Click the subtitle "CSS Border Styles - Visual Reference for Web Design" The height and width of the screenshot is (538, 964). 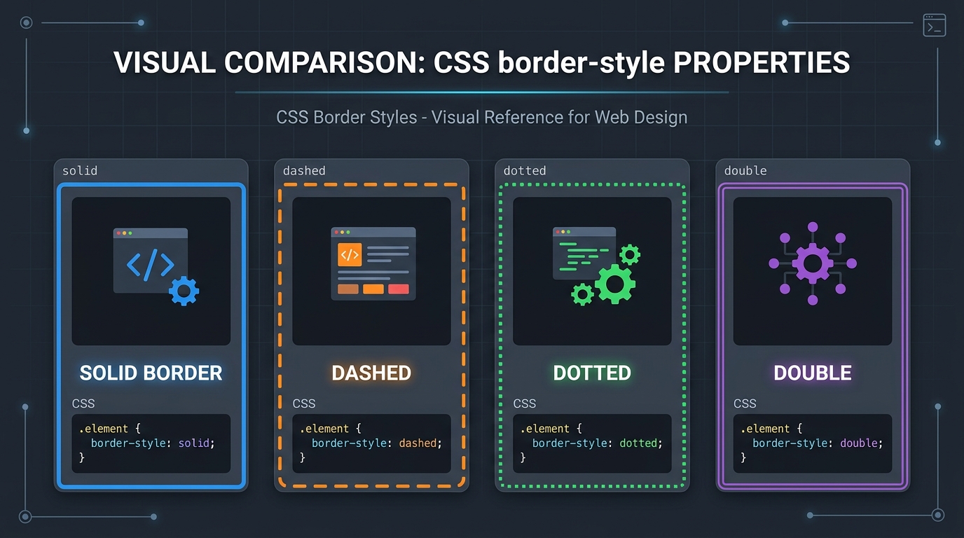[482, 117]
